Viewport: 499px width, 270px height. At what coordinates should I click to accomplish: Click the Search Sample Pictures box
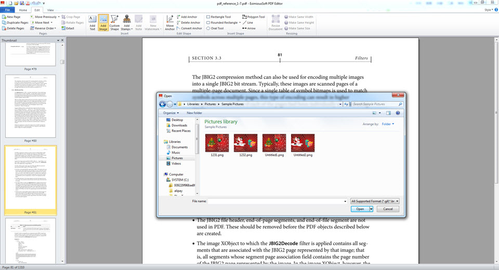[377, 104]
